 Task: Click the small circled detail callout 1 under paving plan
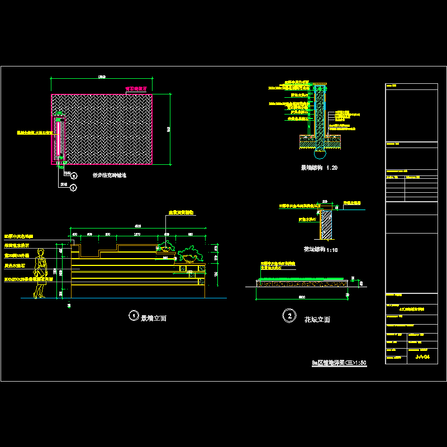pos(73,188)
